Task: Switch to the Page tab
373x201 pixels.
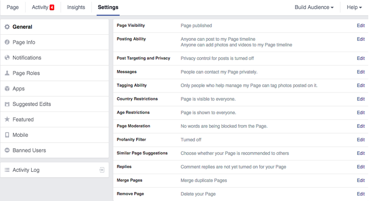Action: (x=13, y=7)
